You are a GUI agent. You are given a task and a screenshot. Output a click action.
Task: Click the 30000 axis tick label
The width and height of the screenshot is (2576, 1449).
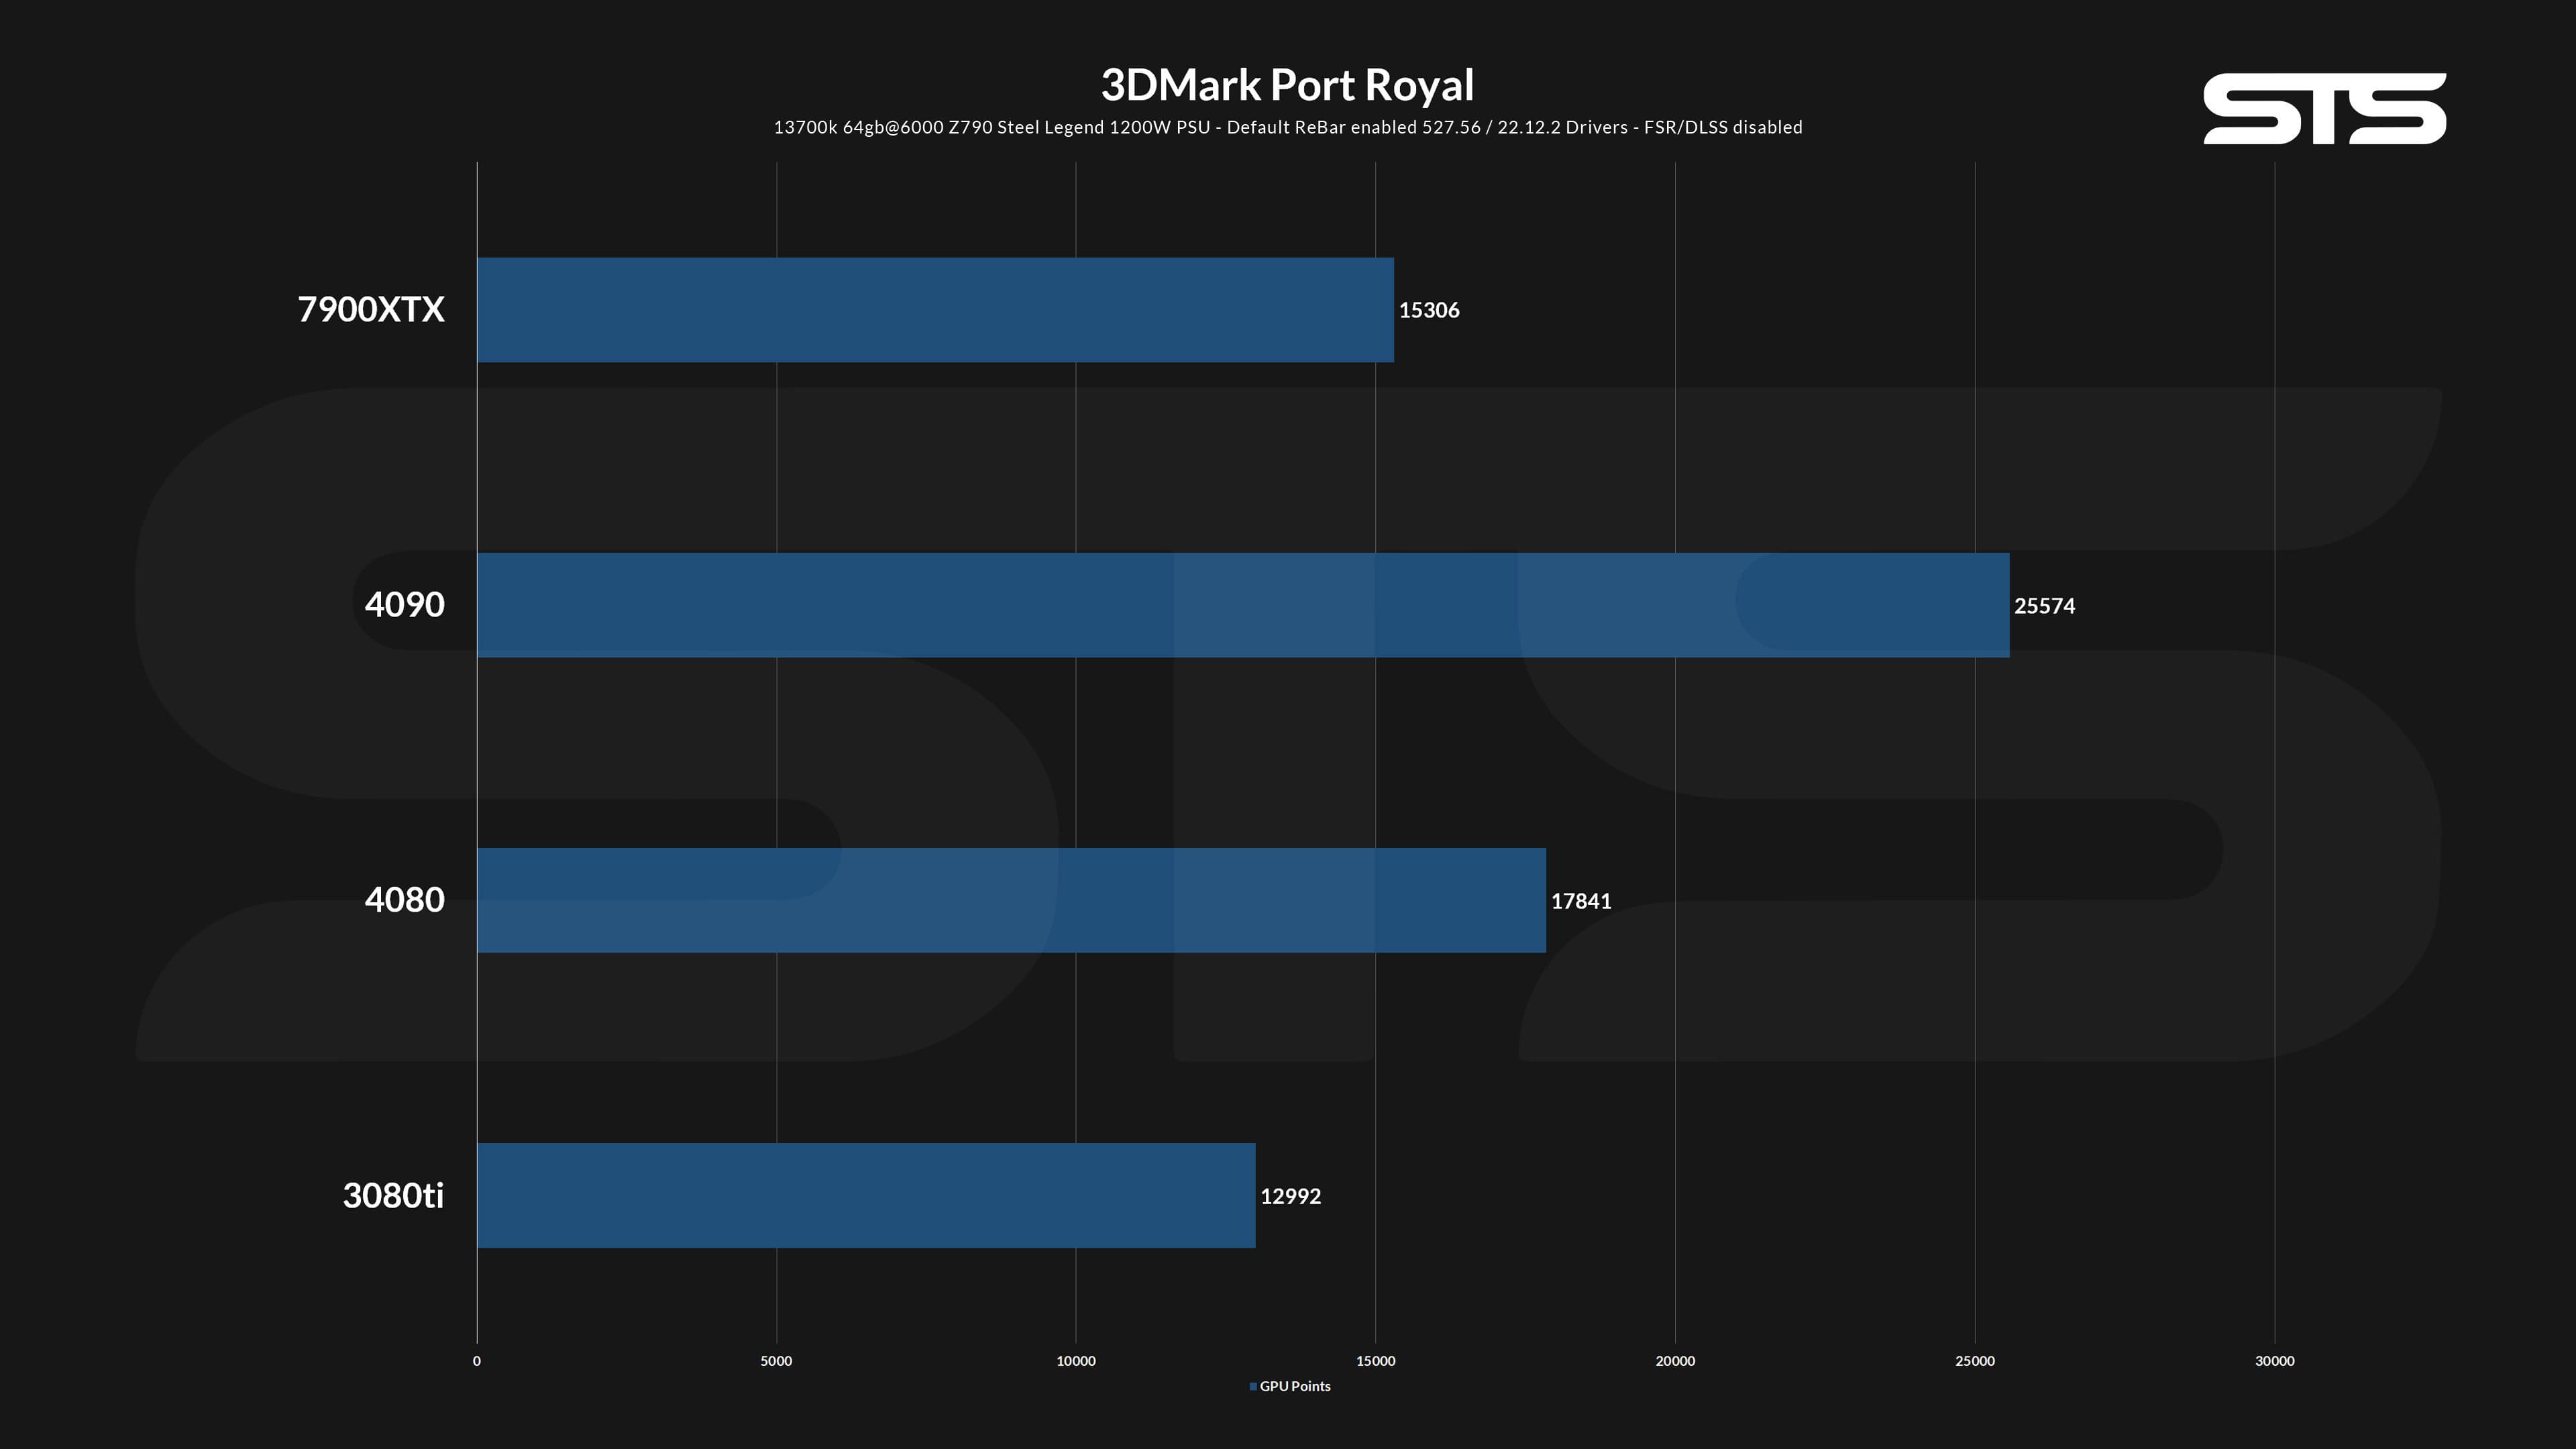pos(2275,1361)
